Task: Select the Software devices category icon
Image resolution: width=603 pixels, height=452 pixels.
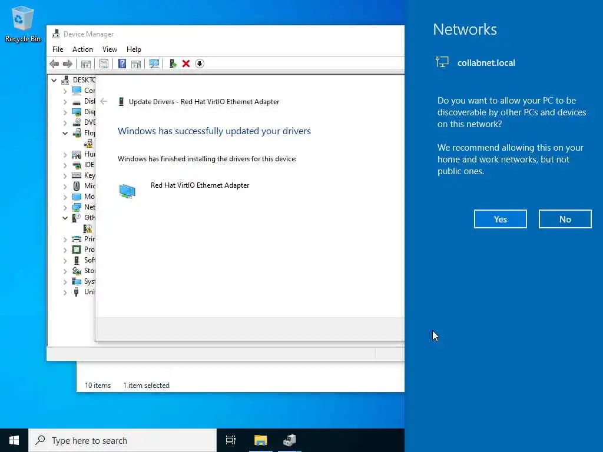Action: coord(77,260)
